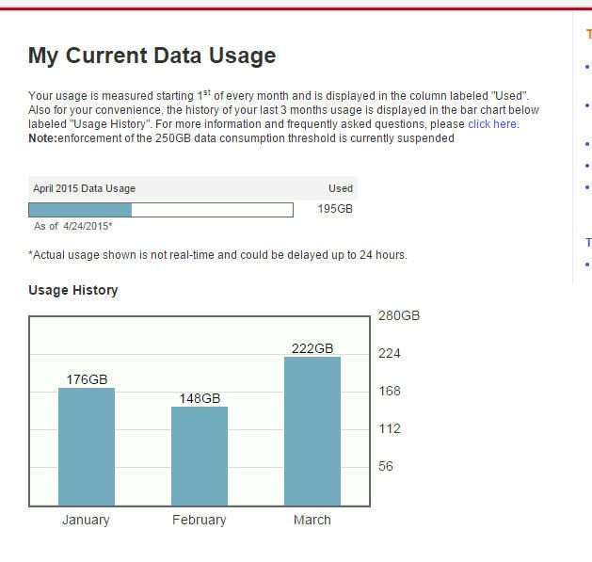Click the April 2015 usage progress bar
Image resolution: width=592 pixels, height=562 pixels.
161,210
